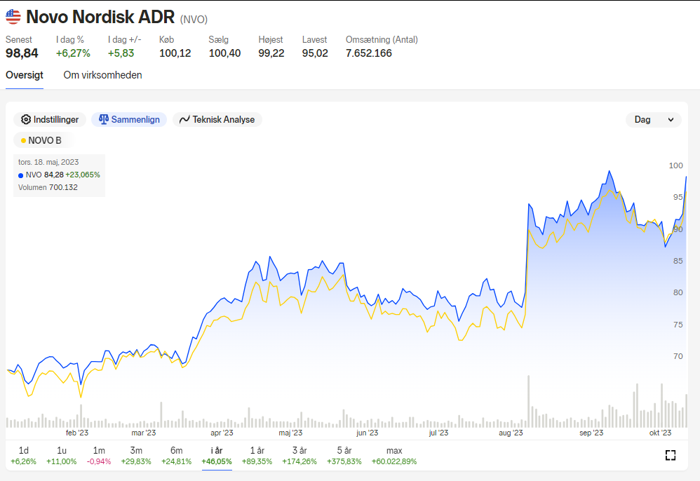Viewport: 700px width, 481px height.
Task: Select the 1u time range
Action: [62, 456]
